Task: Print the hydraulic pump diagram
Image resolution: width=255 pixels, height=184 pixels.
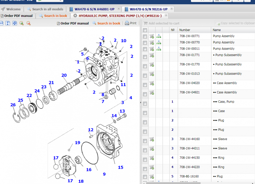Action: click(x=131, y=23)
